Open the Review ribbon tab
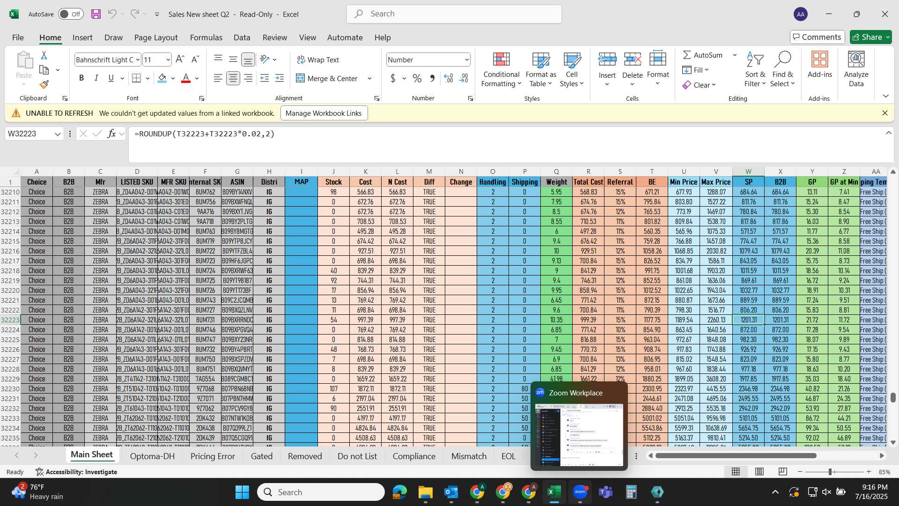 275,37
